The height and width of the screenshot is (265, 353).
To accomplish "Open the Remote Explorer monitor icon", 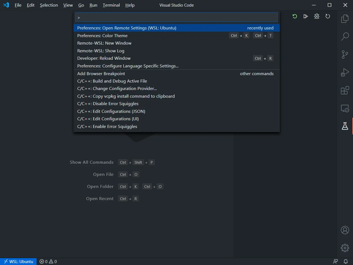I will click(x=345, y=108).
